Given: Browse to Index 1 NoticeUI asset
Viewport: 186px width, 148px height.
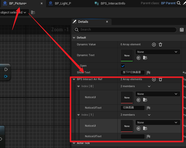Looking at the screenshot, I should [145, 128].
